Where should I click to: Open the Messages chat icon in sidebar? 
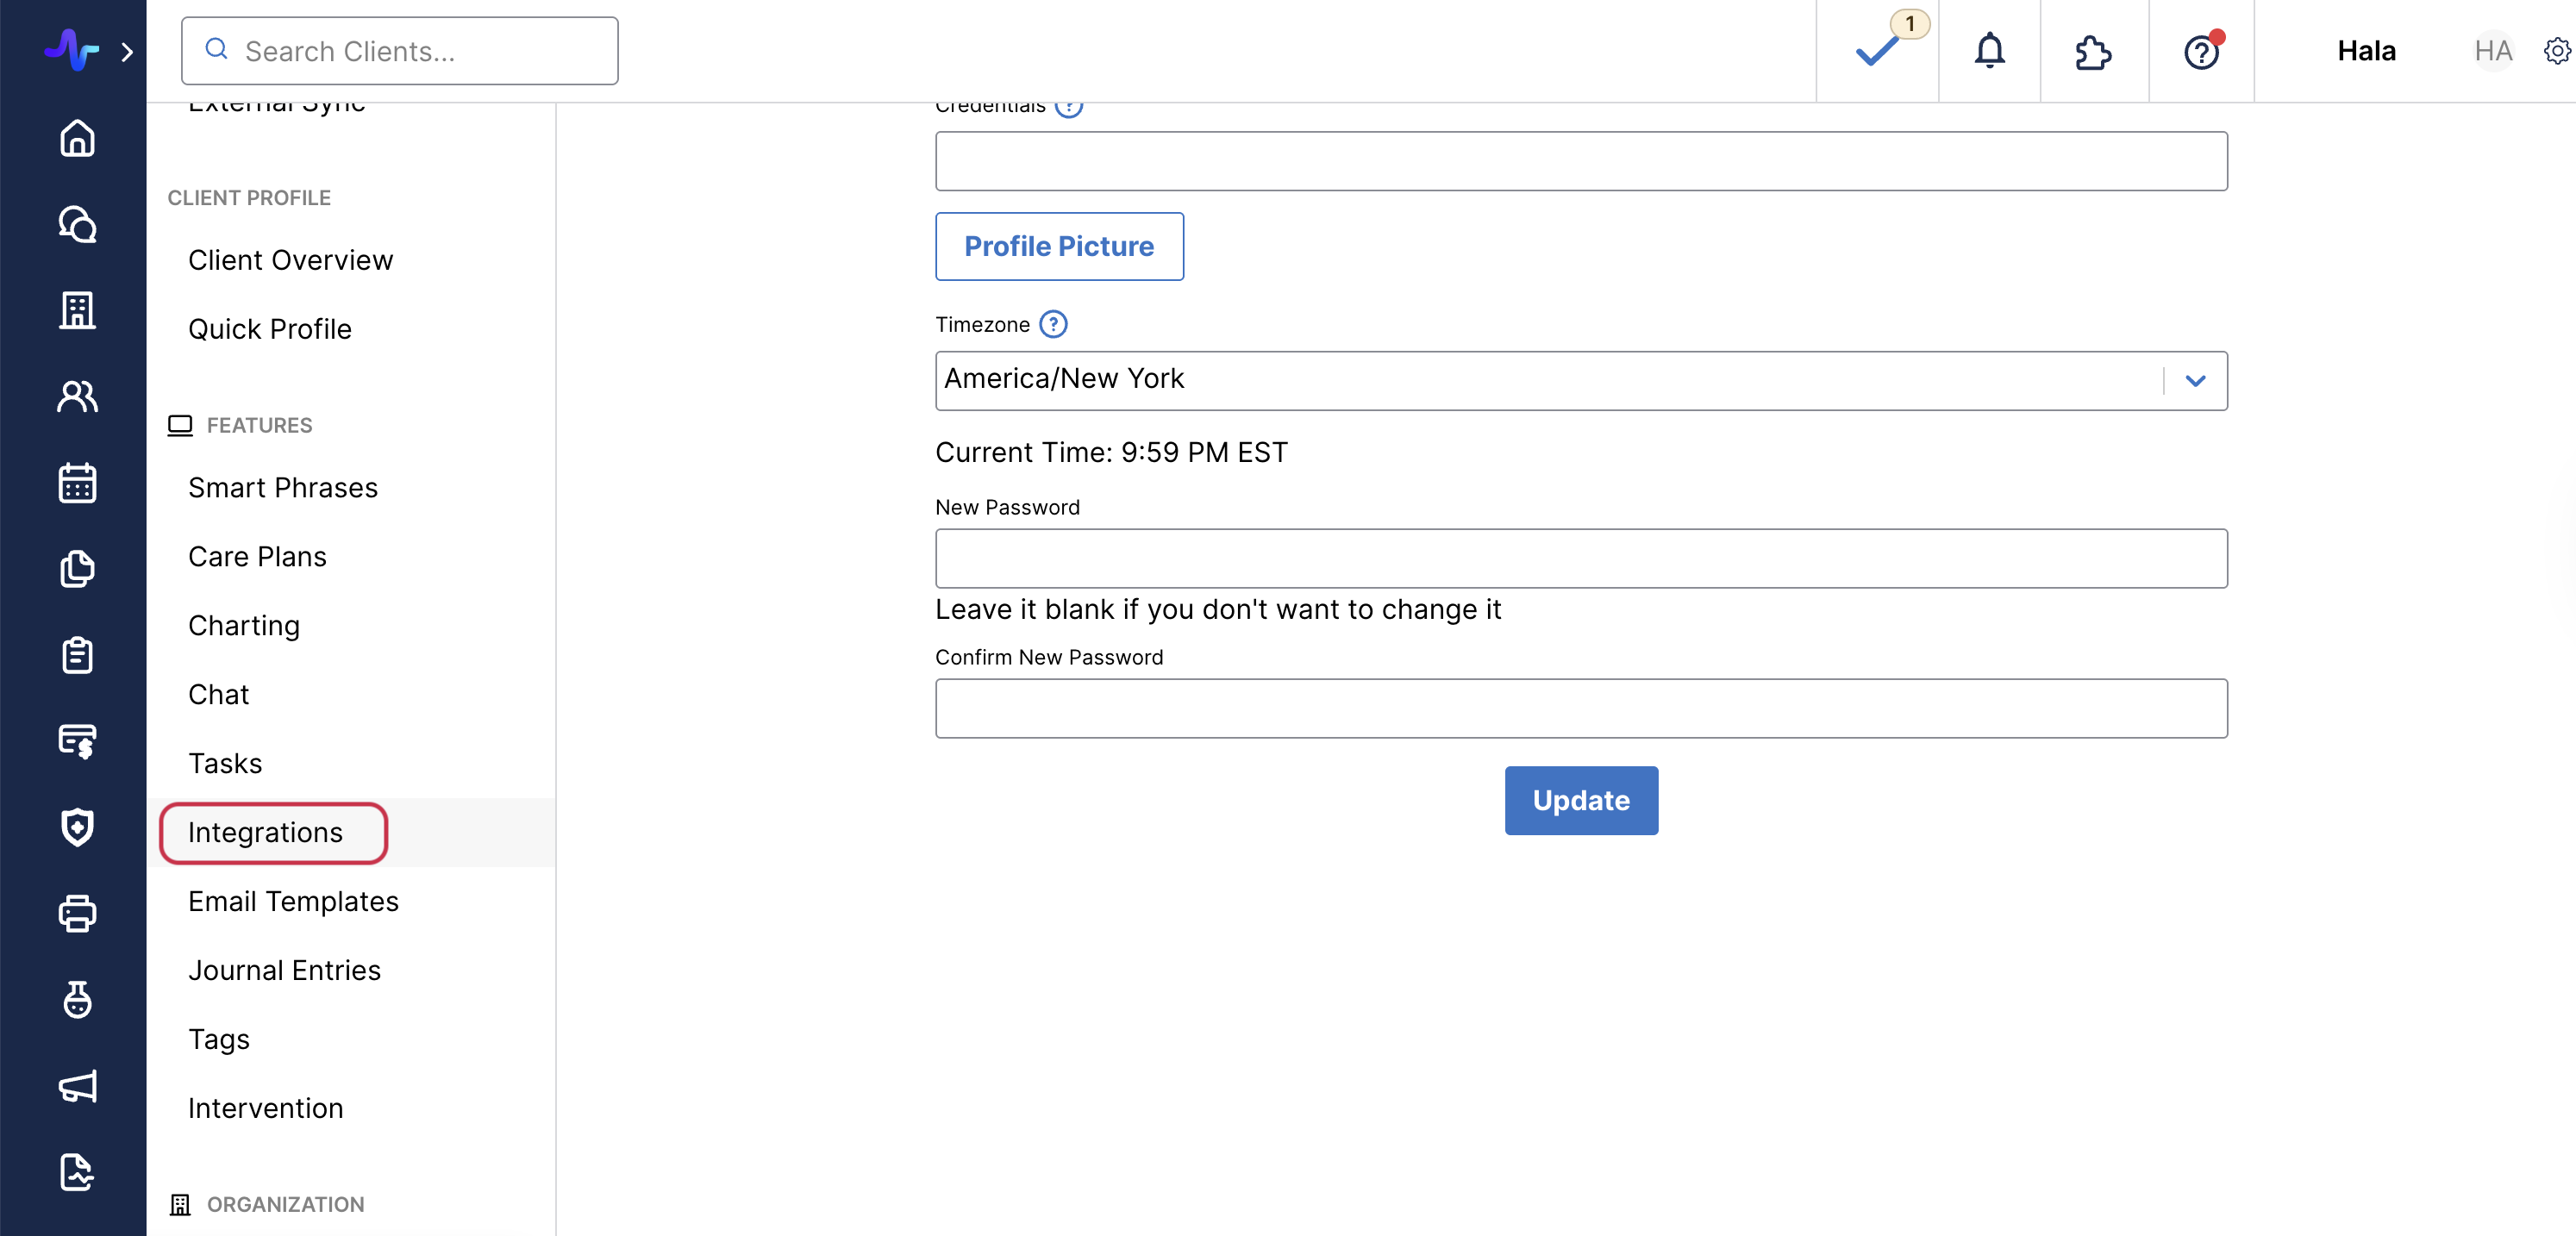point(77,224)
